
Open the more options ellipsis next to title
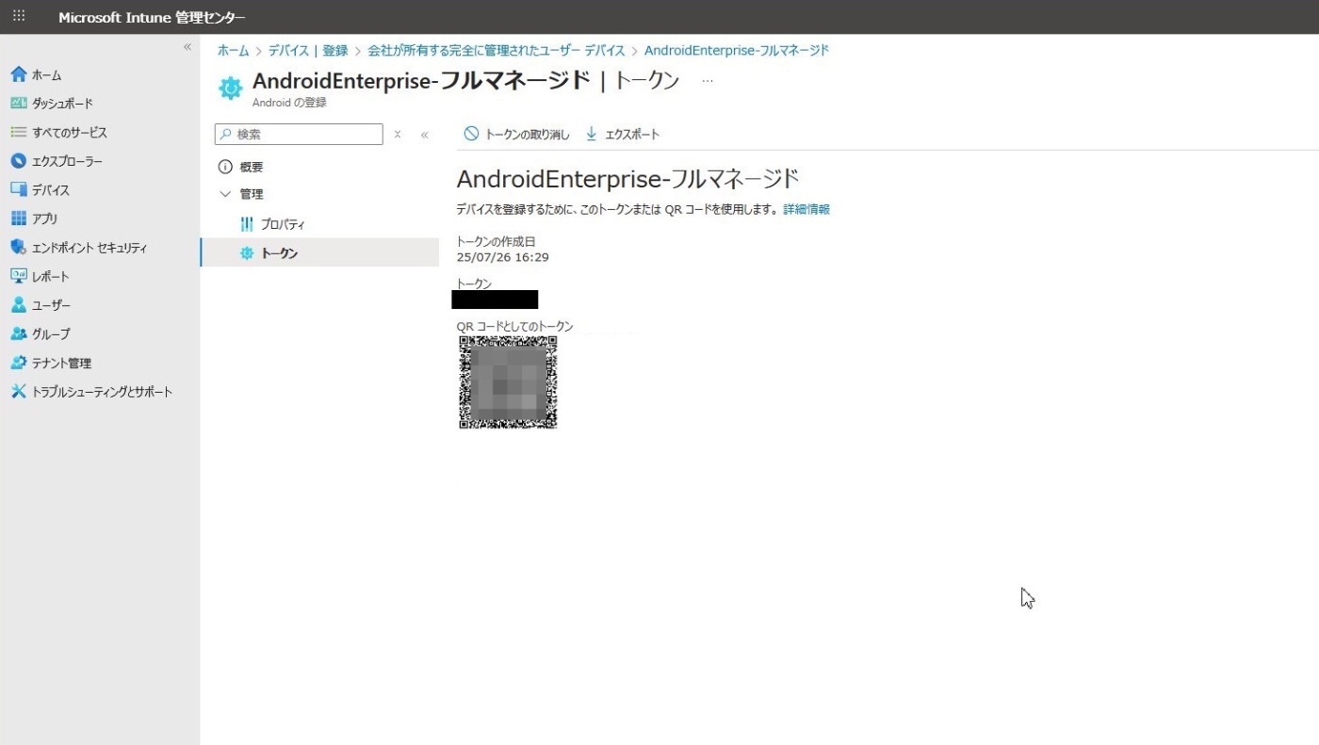coord(708,81)
